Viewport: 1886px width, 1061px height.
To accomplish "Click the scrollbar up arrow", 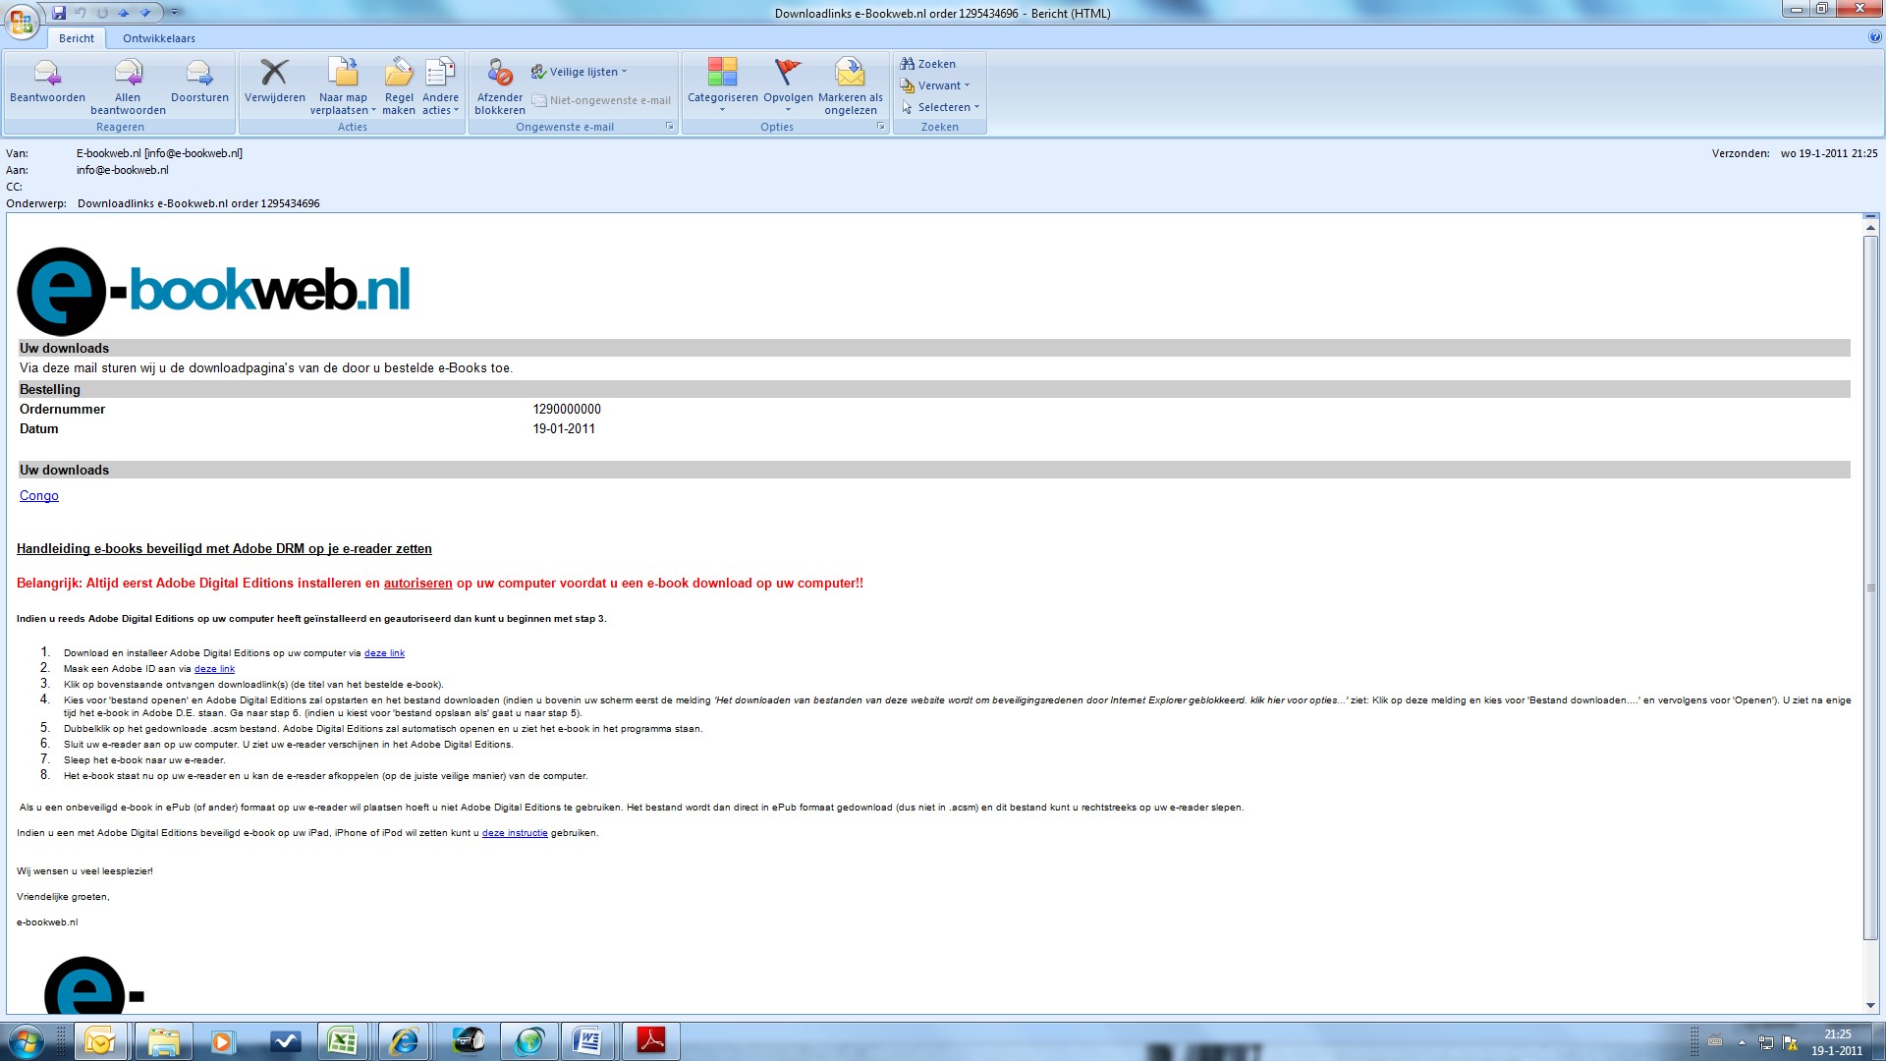I will (1870, 228).
